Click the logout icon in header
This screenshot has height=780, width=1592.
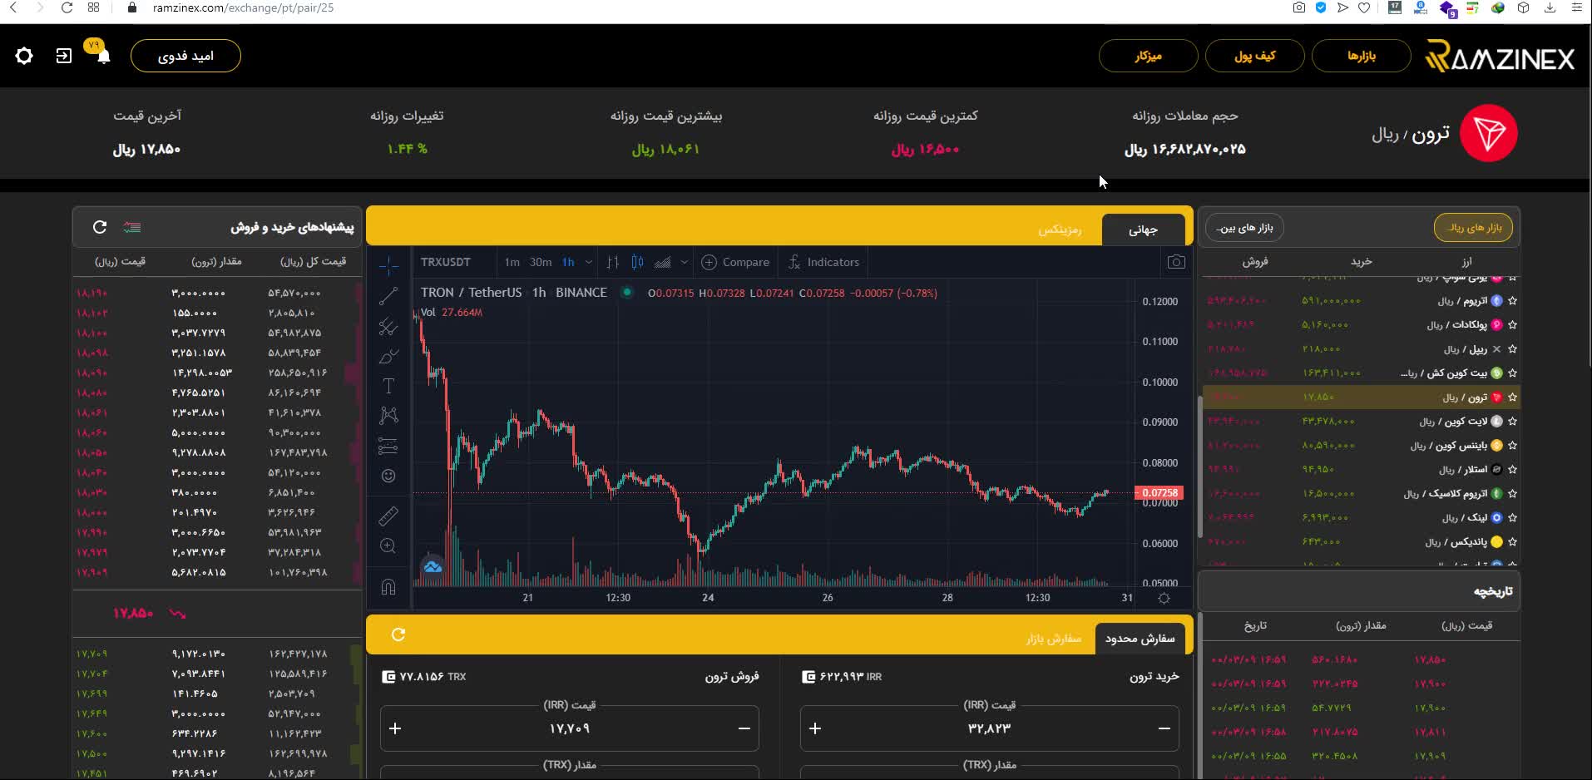point(64,56)
